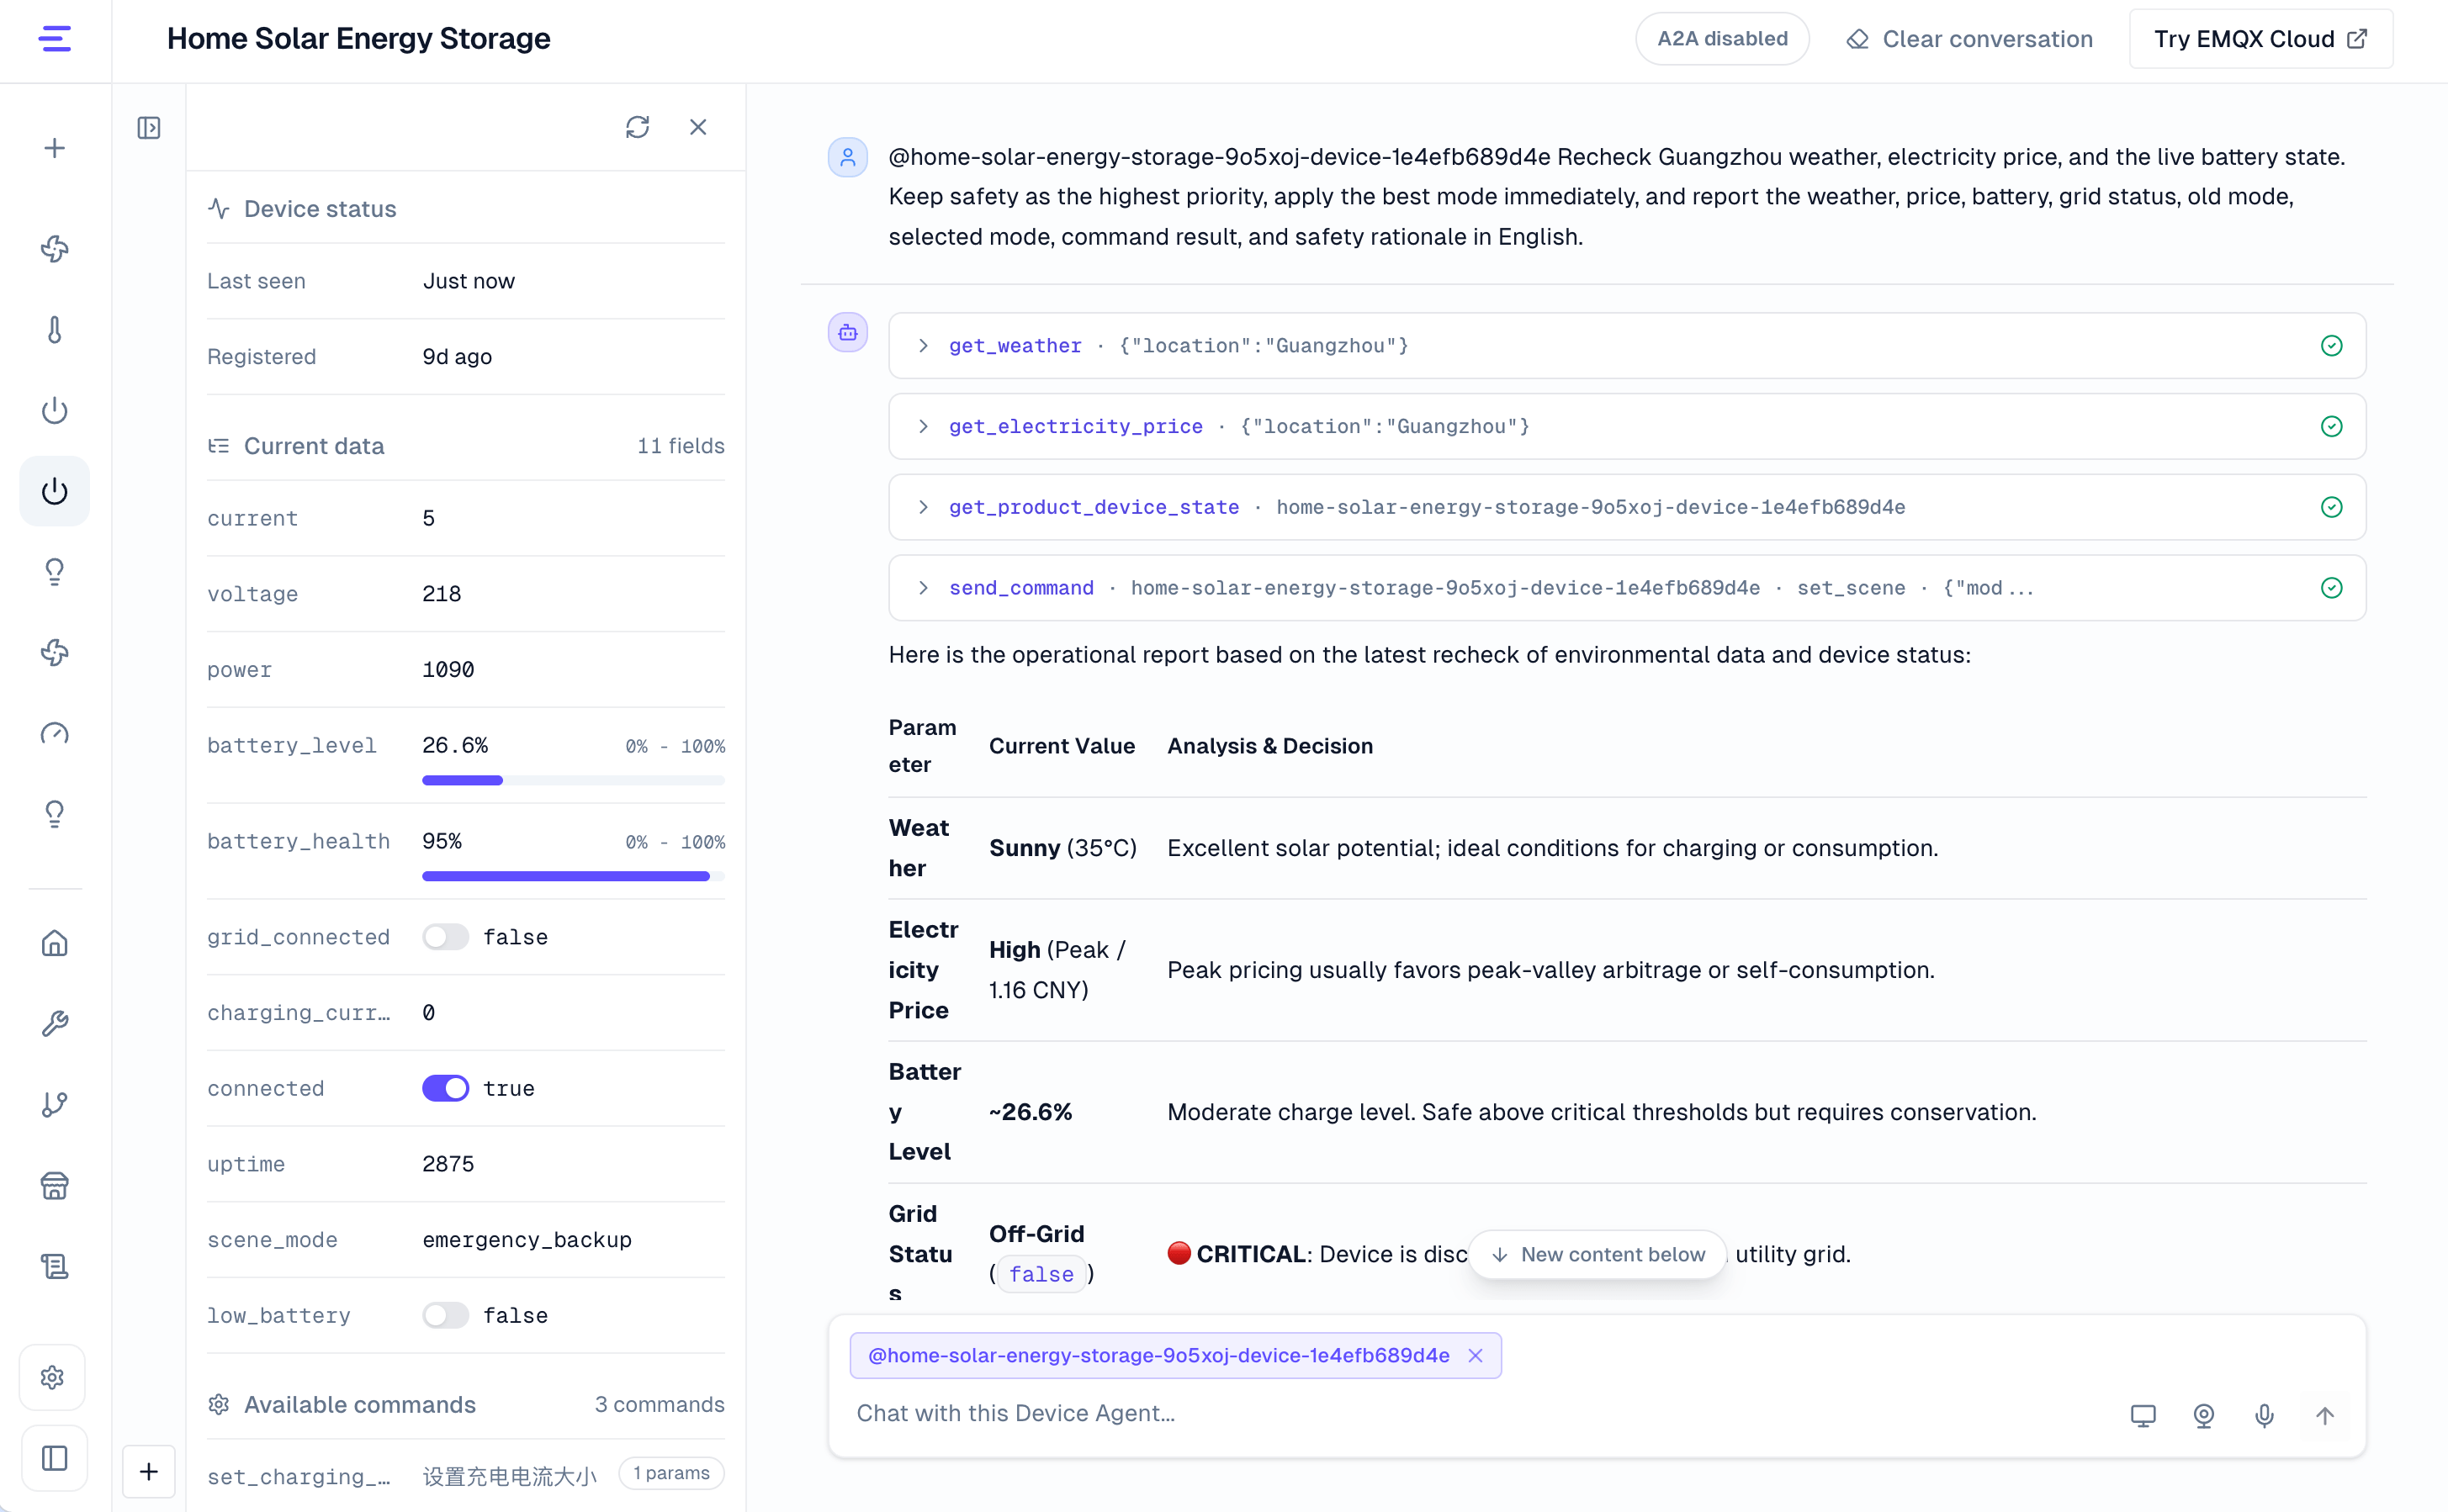The height and width of the screenshot is (1512, 2448).
Task: Expand the get_weather tool call
Action: click(x=1627, y=345)
